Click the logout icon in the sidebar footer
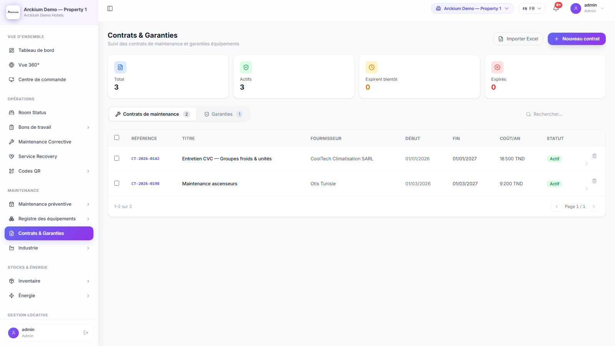615x346 pixels. point(86,333)
